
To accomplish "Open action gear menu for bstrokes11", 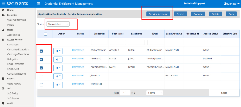I will (x=58, y=85).
